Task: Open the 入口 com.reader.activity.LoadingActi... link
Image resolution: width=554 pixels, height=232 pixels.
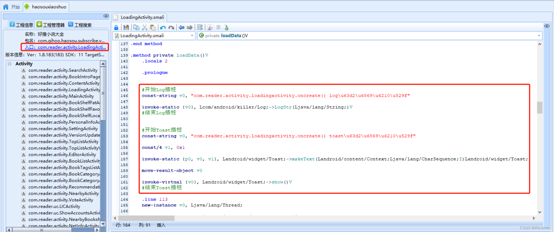Action: coord(65,47)
